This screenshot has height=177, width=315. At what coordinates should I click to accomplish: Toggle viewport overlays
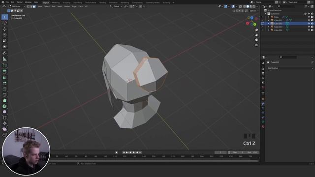(x=233, y=6)
